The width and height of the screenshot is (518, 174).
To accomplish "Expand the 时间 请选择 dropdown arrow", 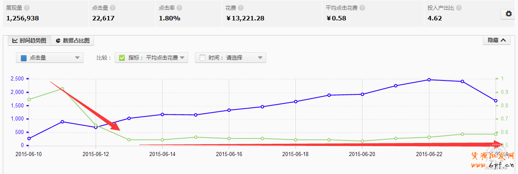I will point(260,58).
